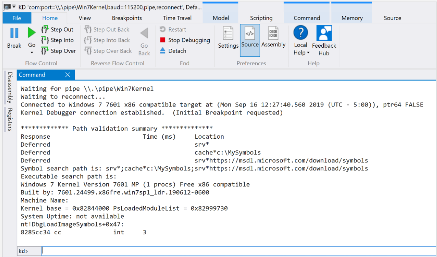Close the Command window tab
The height and width of the screenshot is (257, 437).
(68, 75)
